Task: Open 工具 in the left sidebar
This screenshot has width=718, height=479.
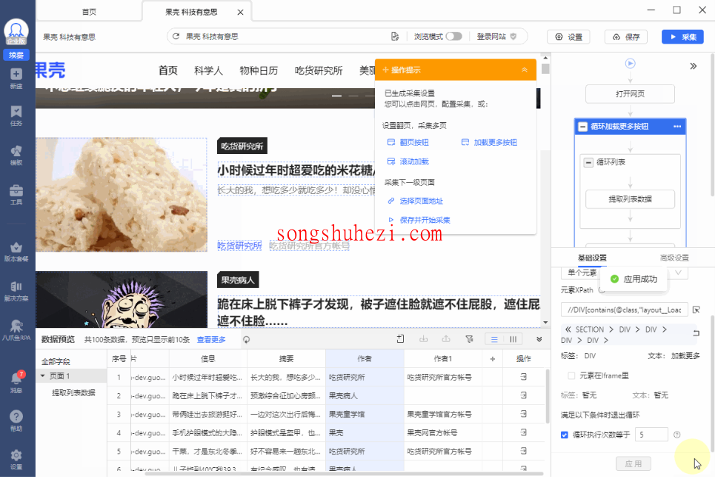Action: click(x=16, y=195)
